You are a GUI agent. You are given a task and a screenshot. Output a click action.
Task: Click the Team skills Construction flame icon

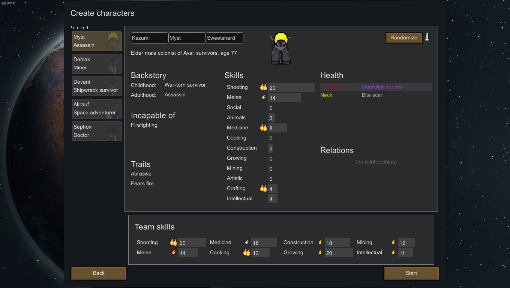click(x=320, y=242)
